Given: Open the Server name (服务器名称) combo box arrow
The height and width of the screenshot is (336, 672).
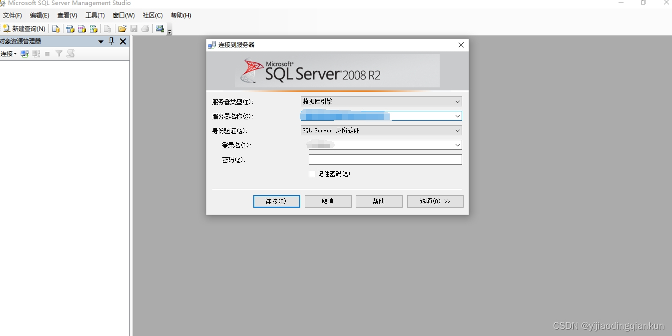Looking at the screenshot, I should click(457, 116).
